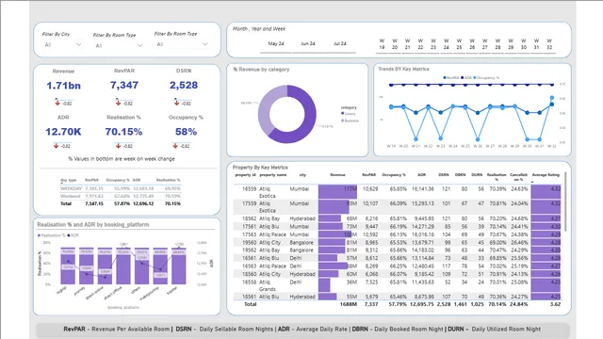The height and width of the screenshot is (339, 603).
Task: Select week W 27 slicer
Action: 484,44
